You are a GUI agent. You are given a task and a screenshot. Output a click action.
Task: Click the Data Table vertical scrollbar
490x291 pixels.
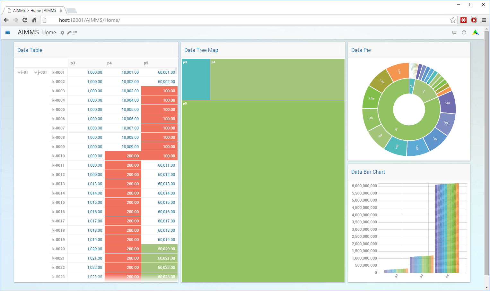pyautogui.click(x=176, y=71)
